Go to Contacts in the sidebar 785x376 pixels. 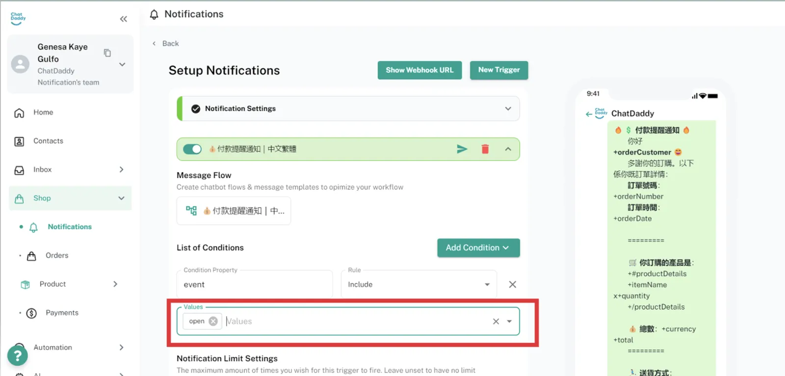pyautogui.click(x=48, y=141)
